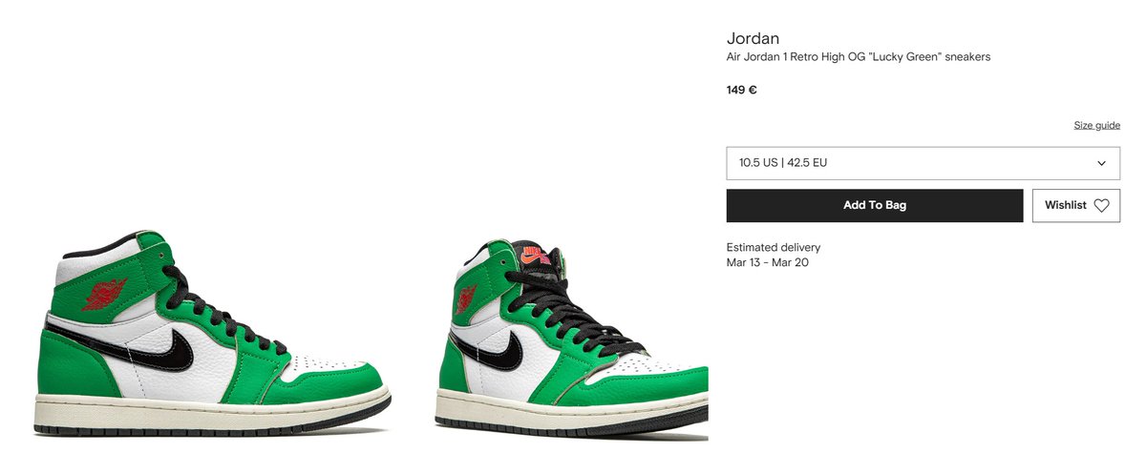View the left side-profile sneaker image

point(212,334)
